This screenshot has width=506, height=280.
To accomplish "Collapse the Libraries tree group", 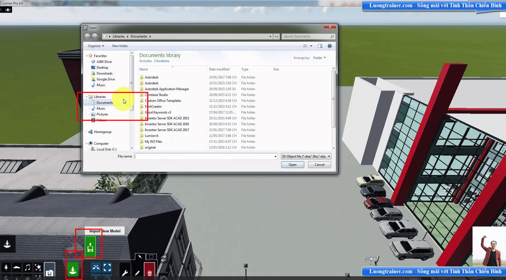I will click(87, 97).
